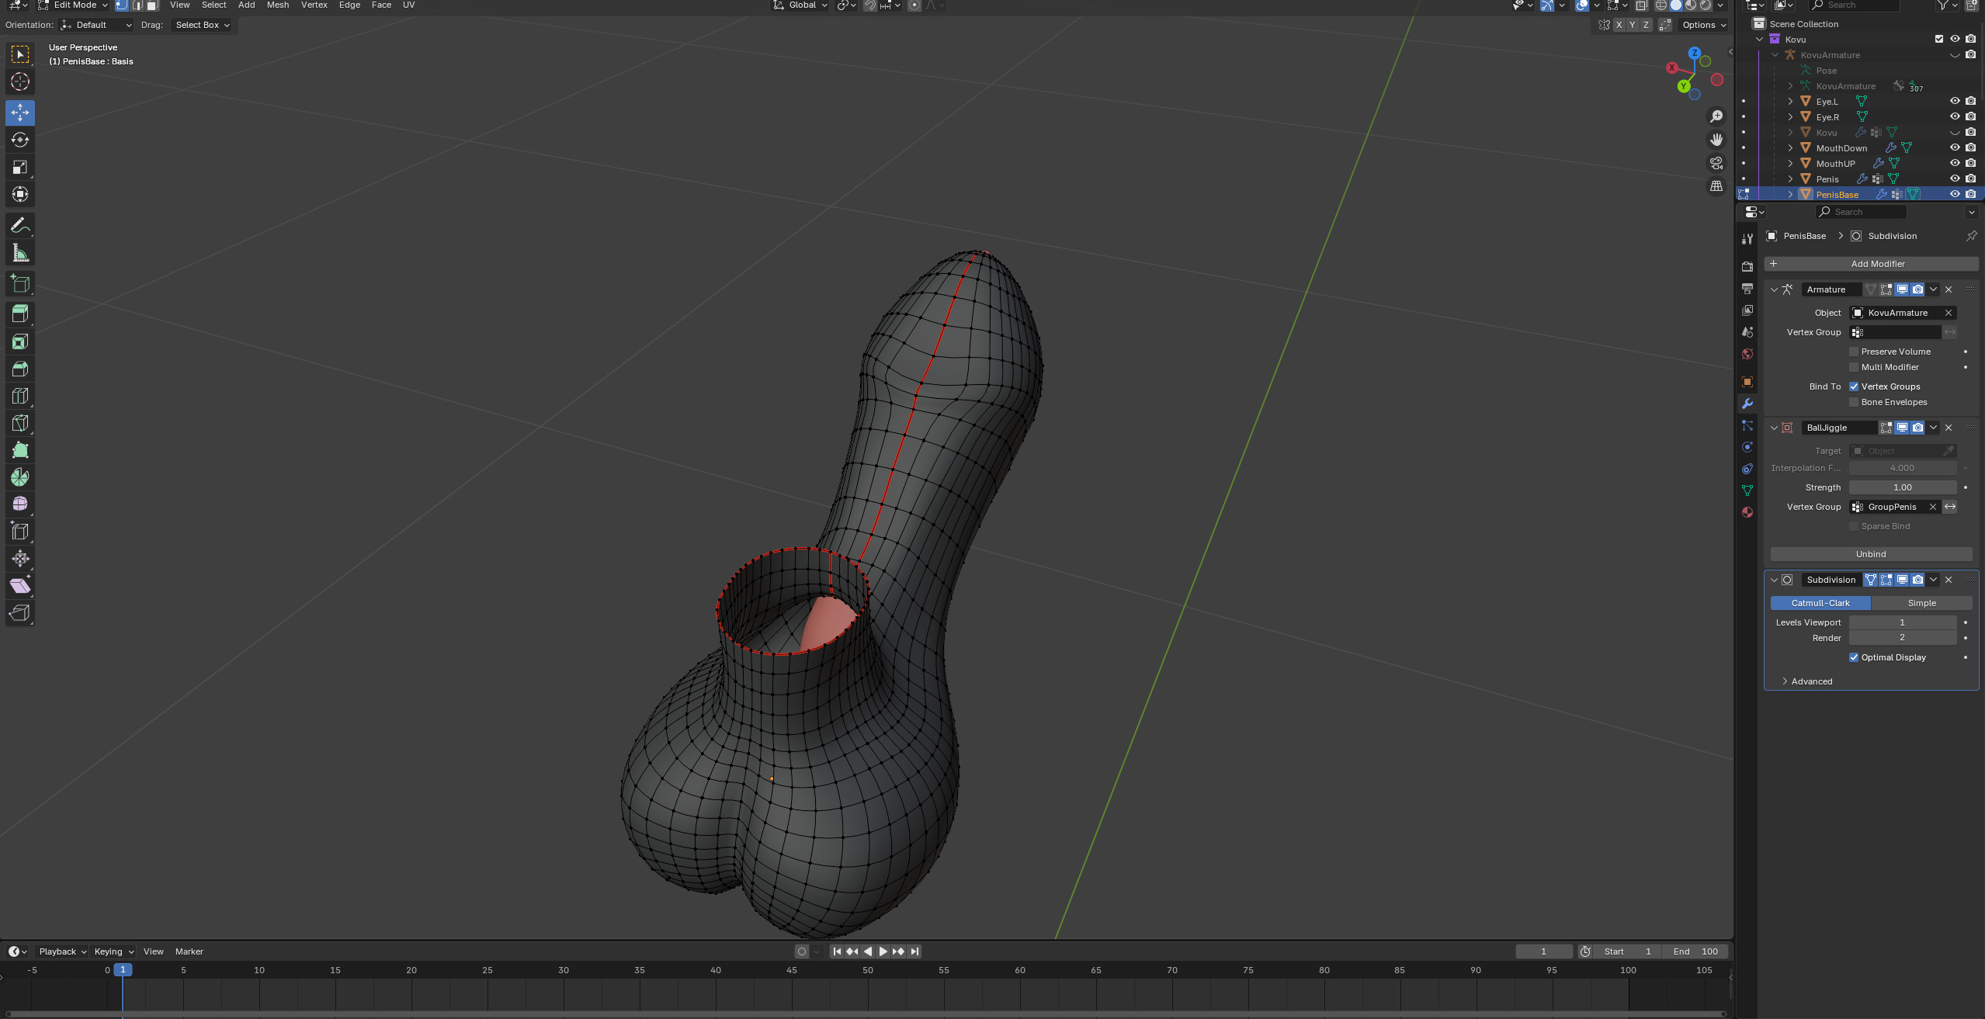1985x1019 pixels.
Task: Enable the Preserve Volume checkbox
Action: (1854, 352)
